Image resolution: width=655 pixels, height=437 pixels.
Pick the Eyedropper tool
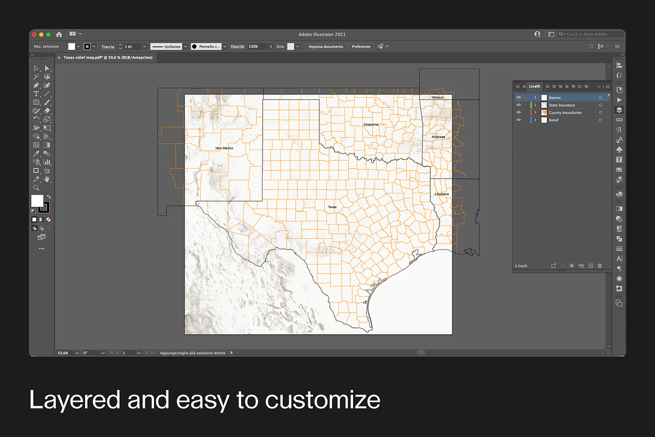click(x=36, y=153)
